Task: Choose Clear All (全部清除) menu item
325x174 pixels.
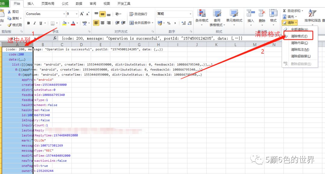Action: click(299, 29)
